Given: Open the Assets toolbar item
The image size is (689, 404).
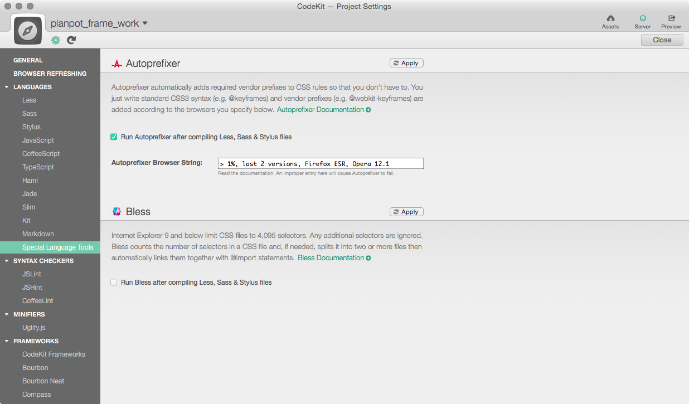Looking at the screenshot, I should tap(610, 22).
